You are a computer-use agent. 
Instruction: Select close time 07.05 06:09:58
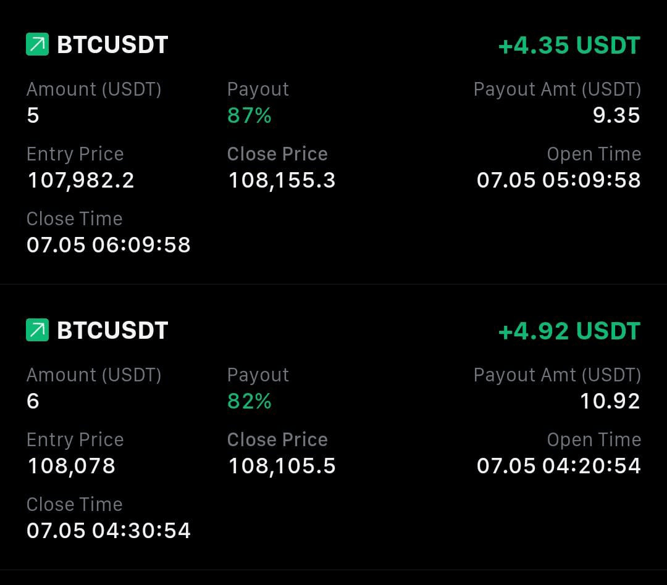pos(109,245)
